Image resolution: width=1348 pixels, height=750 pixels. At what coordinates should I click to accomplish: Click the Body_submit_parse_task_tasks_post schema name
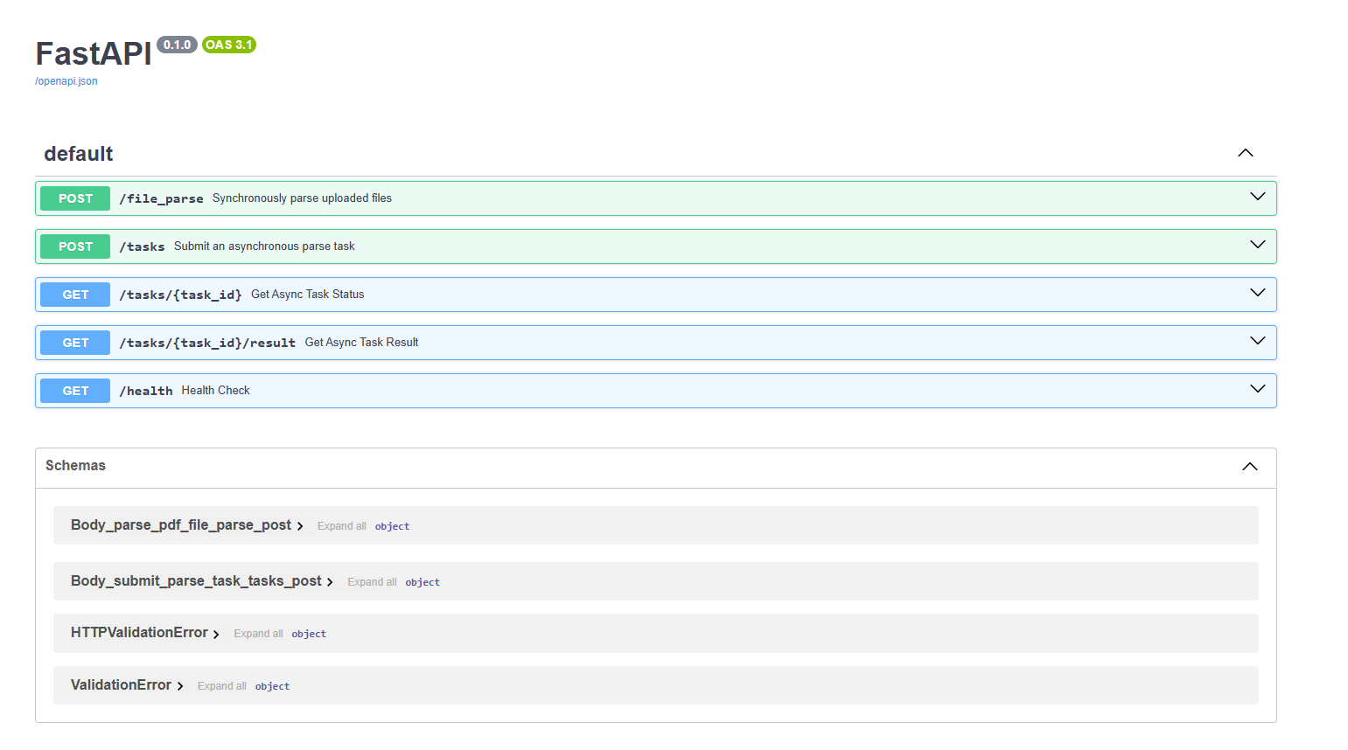click(x=196, y=580)
